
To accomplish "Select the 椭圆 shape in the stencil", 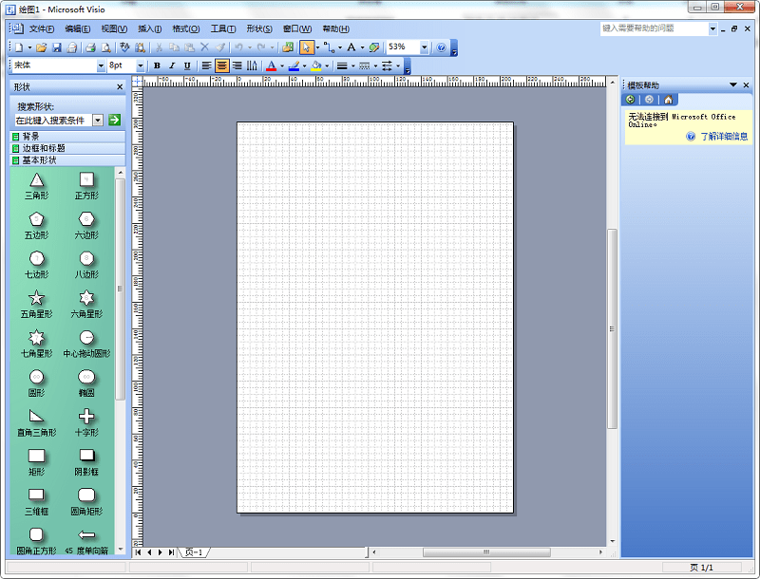I will coord(86,378).
